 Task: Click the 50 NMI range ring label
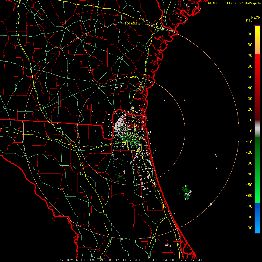click(x=131, y=77)
